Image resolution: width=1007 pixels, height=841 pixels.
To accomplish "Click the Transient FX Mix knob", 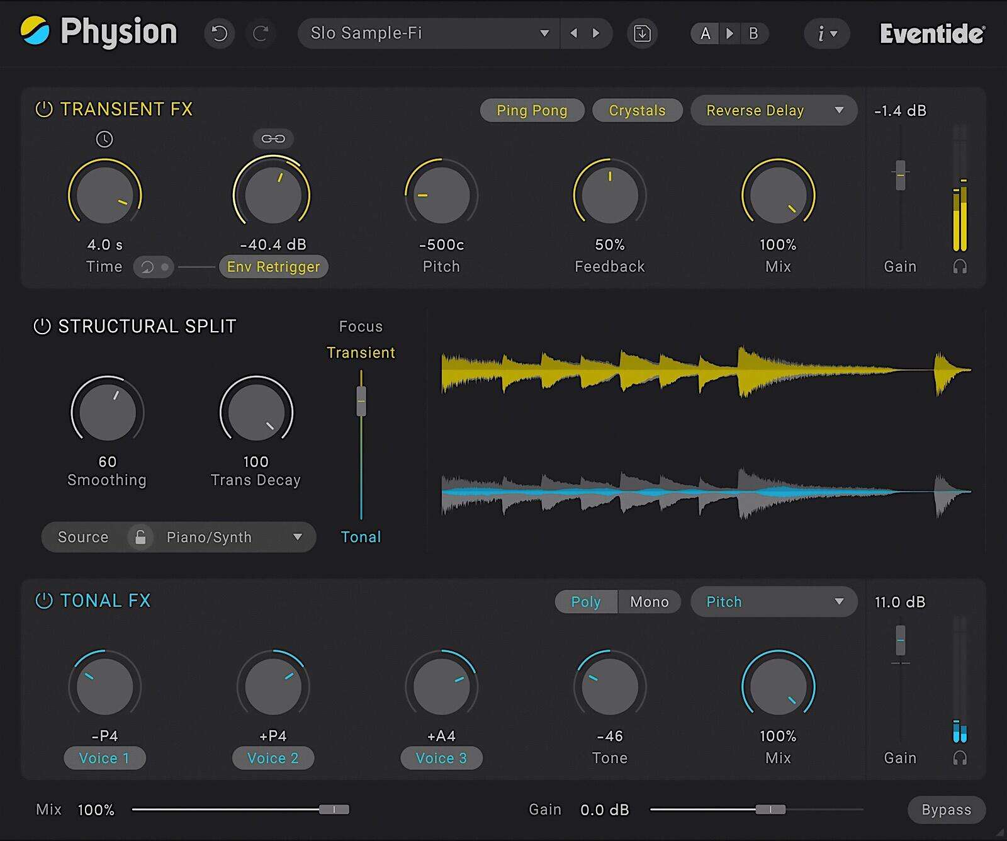I will pos(779,195).
